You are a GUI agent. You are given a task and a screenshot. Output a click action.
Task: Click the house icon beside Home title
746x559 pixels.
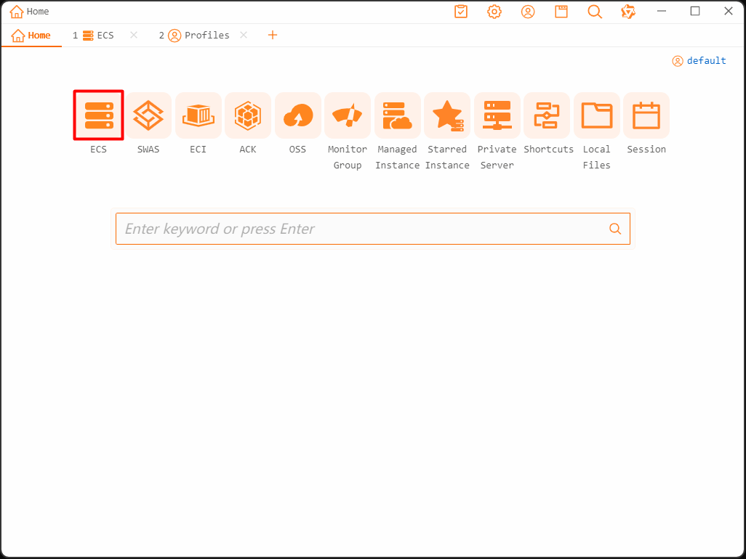click(x=17, y=12)
